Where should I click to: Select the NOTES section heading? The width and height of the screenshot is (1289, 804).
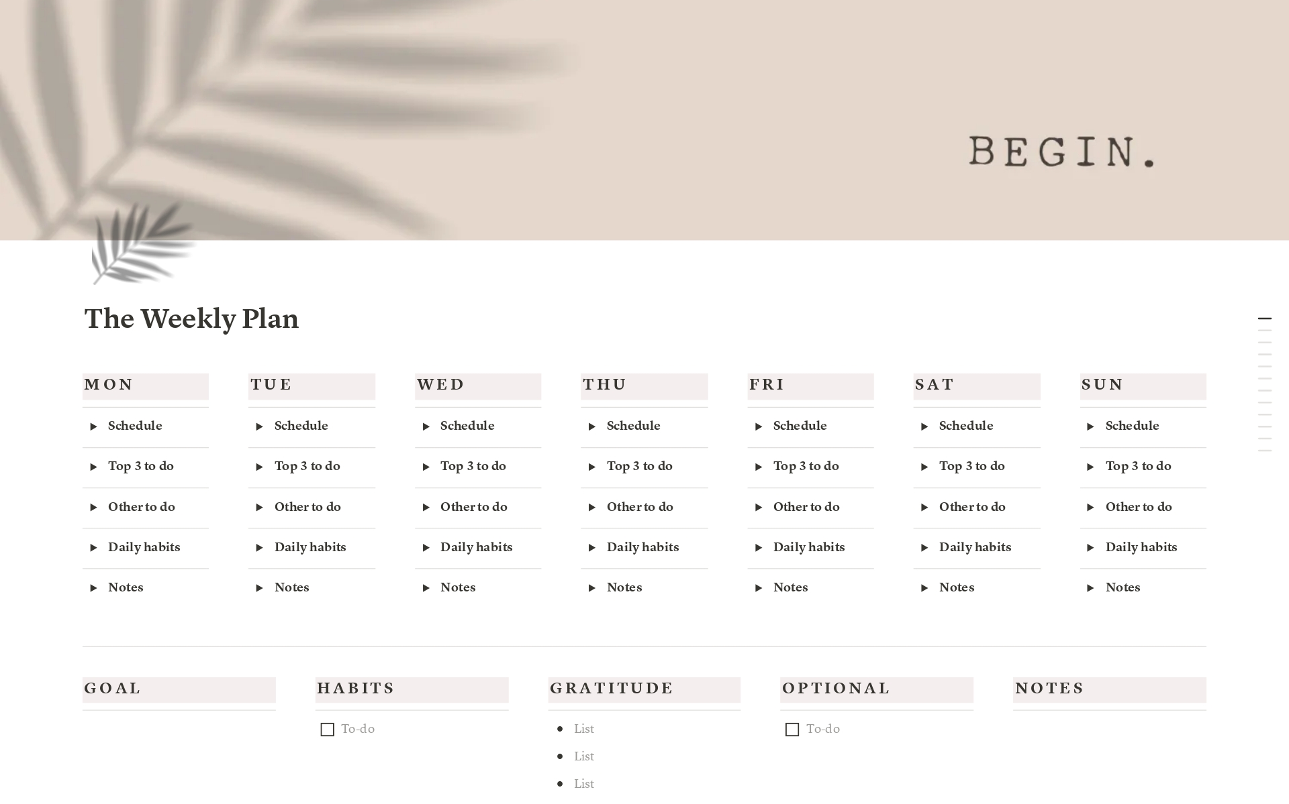[x=1049, y=689]
